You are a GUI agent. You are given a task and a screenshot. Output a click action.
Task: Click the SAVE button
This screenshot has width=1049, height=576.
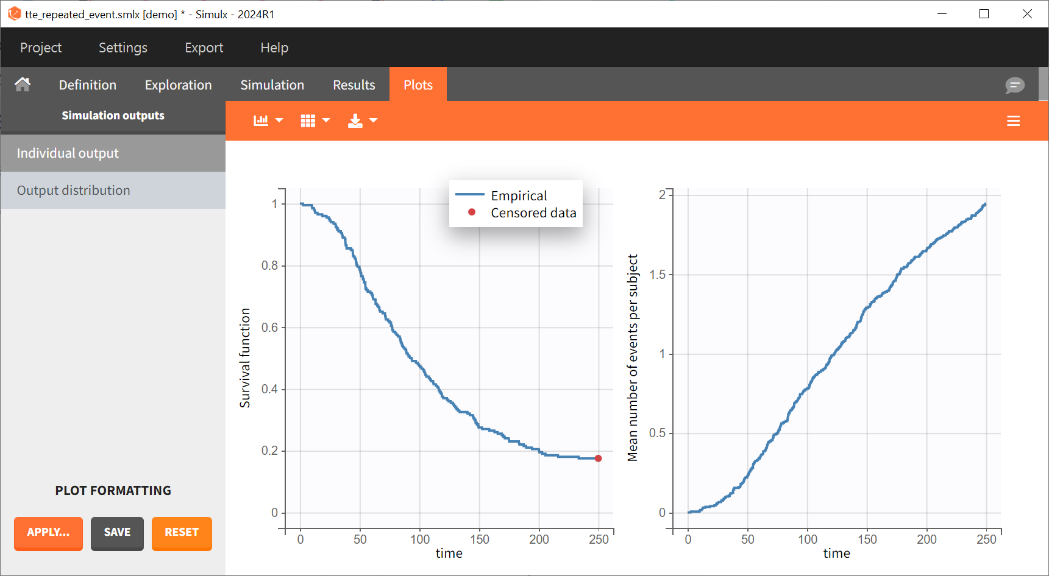pyautogui.click(x=117, y=533)
